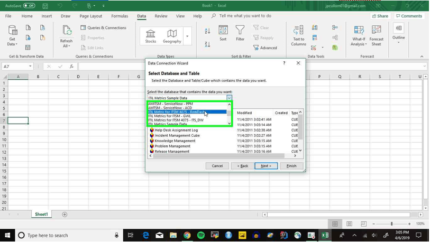The height and width of the screenshot is (242, 430).
Task: Expand the database selection dropdown
Action: pyautogui.click(x=229, y=98)
